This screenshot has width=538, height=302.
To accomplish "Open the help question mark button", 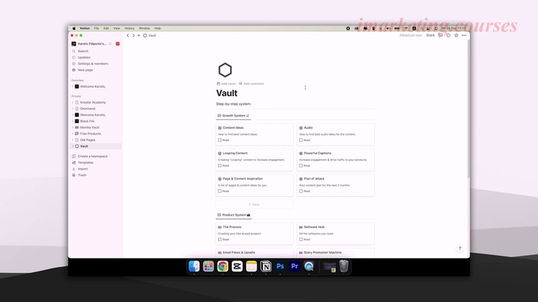I will tap(460, 248).
